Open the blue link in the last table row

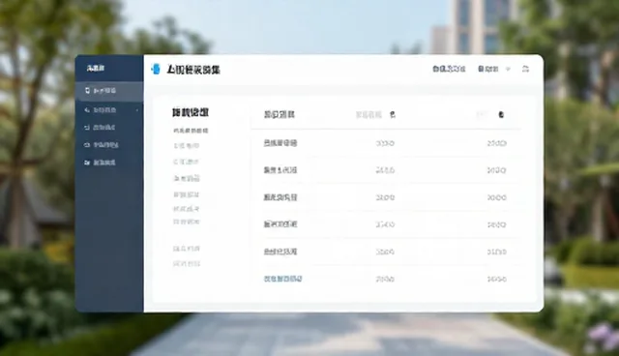coord(282,279)
